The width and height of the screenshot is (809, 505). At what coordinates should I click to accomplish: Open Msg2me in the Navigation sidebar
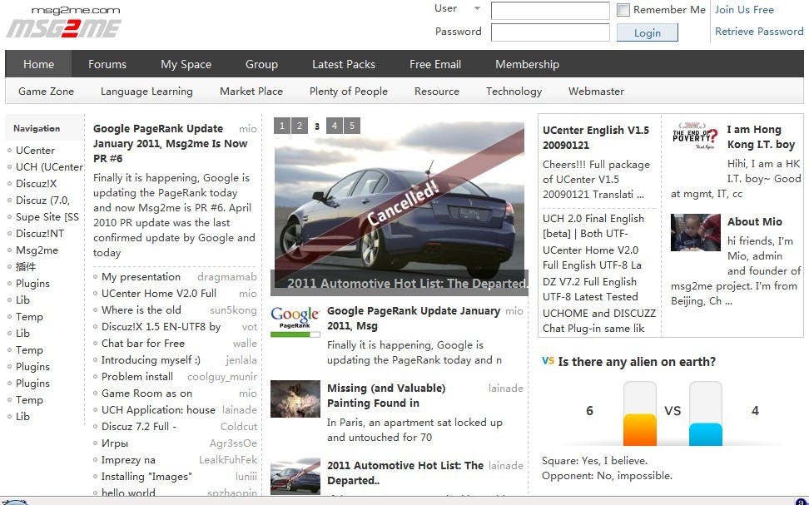37,250
